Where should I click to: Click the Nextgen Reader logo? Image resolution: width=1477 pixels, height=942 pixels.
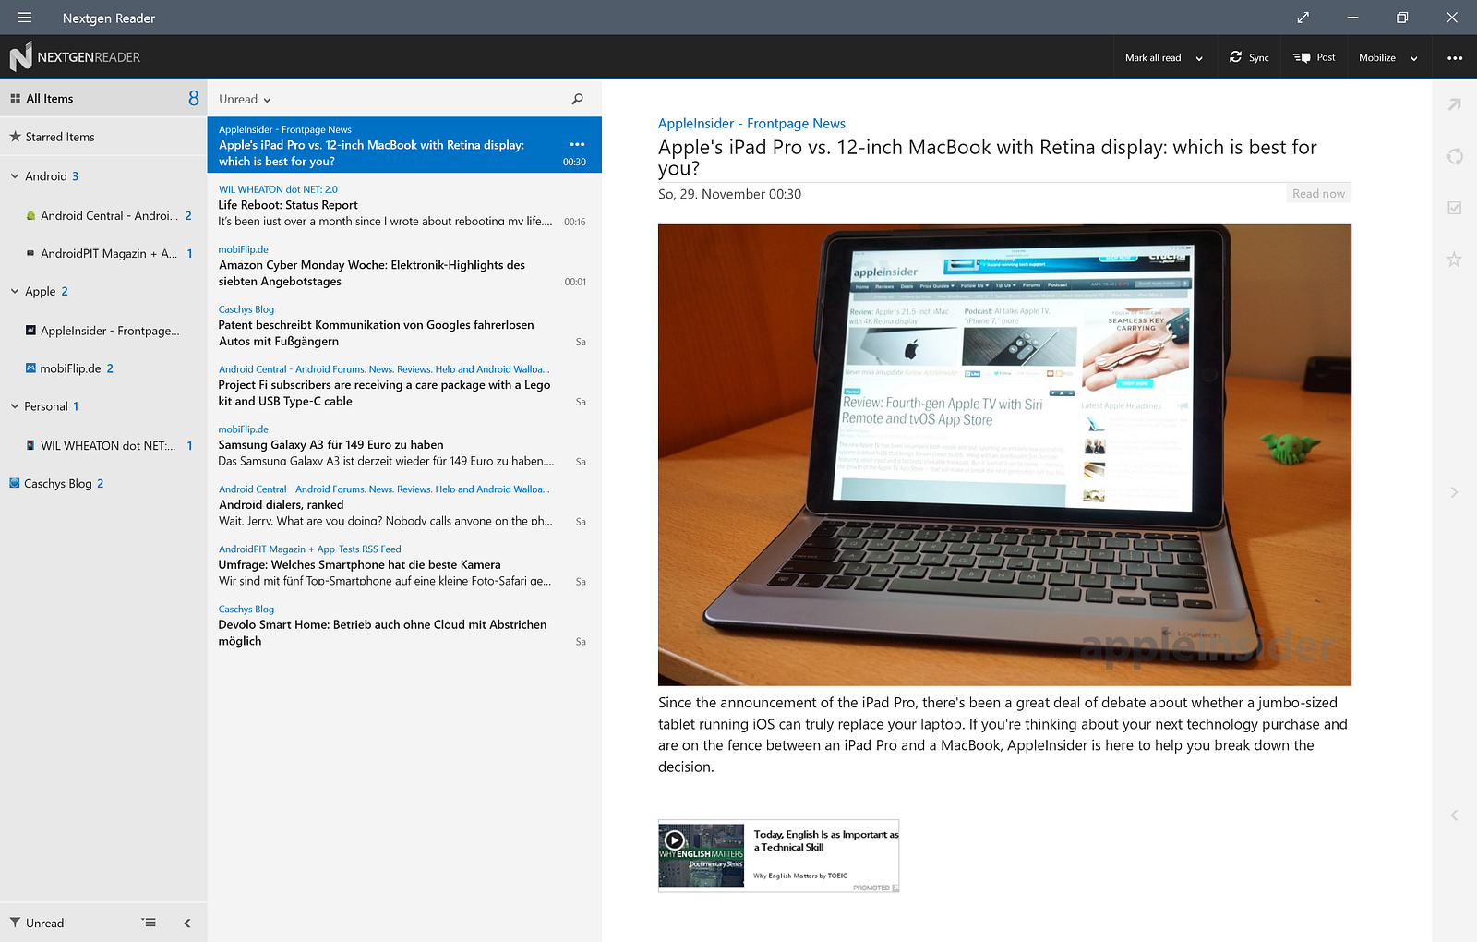coord(76,57)
